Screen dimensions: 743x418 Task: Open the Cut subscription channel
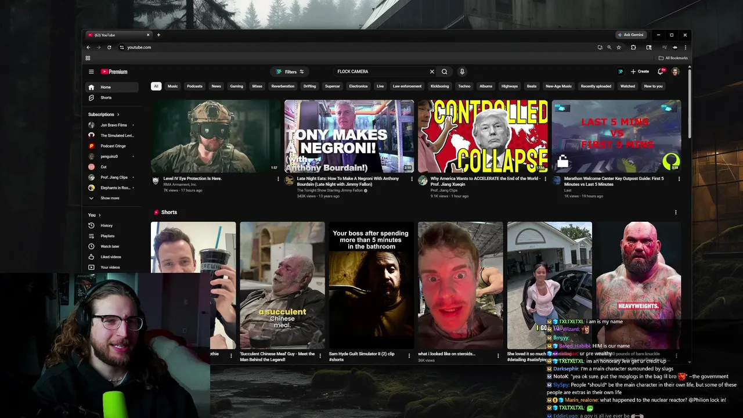point(113,167)
